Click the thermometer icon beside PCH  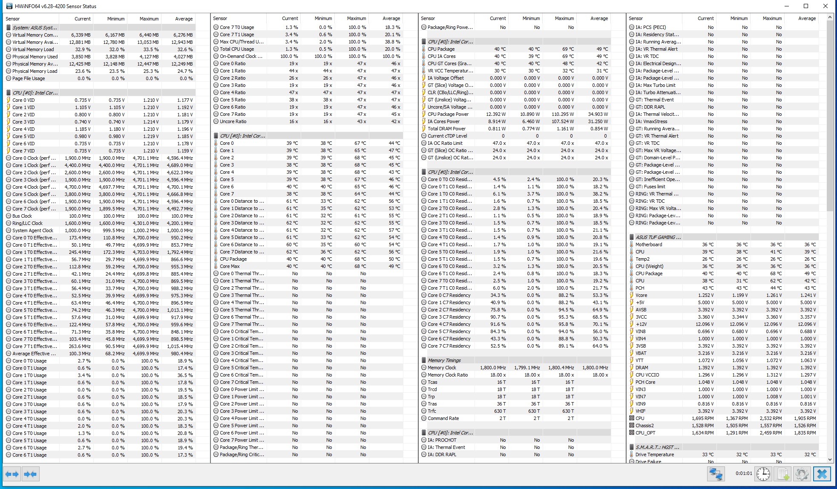pos(632,288)
